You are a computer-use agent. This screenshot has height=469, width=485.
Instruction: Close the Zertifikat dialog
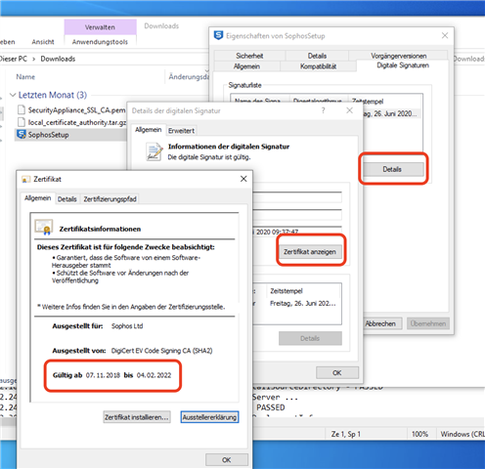243,179
